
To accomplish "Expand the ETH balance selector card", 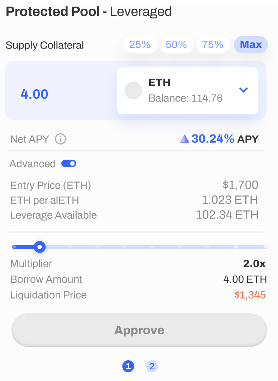I will coord(187,90).
